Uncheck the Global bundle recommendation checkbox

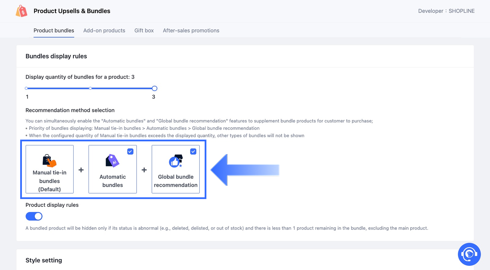[193, 151]
